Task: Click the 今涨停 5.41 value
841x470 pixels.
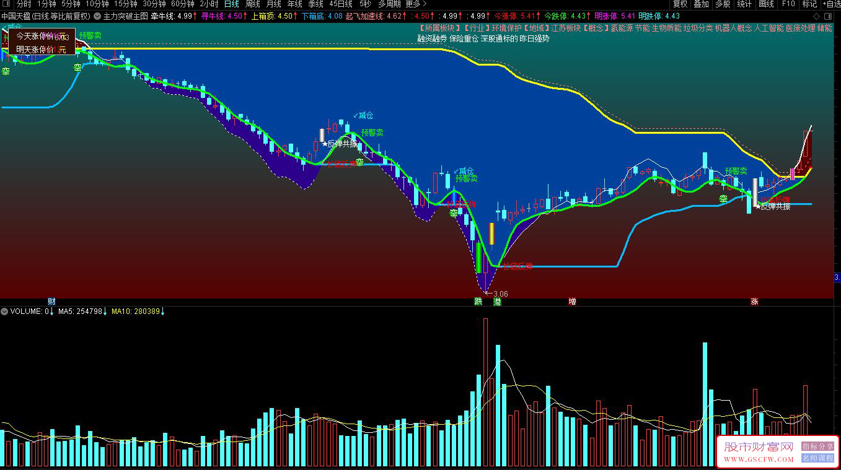Action: 515,15
